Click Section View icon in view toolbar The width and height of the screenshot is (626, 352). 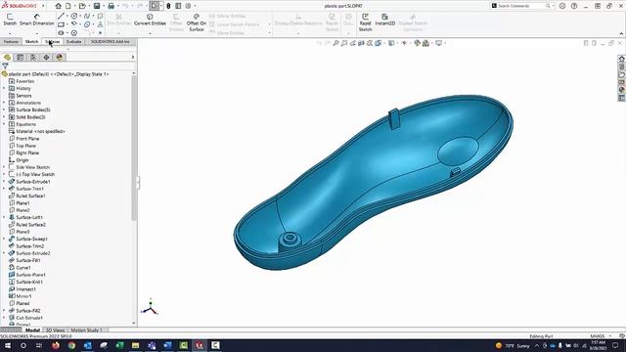(x=361, y=43)
